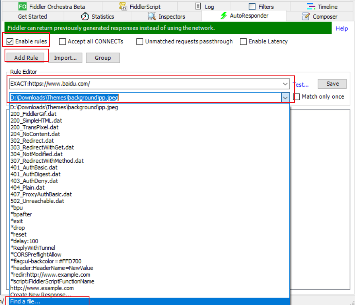Select D:\Downloads pp.jpeg list entry

pos(149,107)
